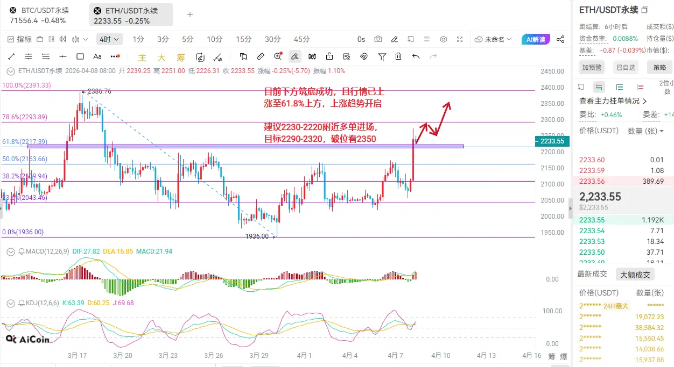This screenshot has height=367, width=674.
Task: Toggle KDJ indicator visibility eye
Action: [11, 303]
